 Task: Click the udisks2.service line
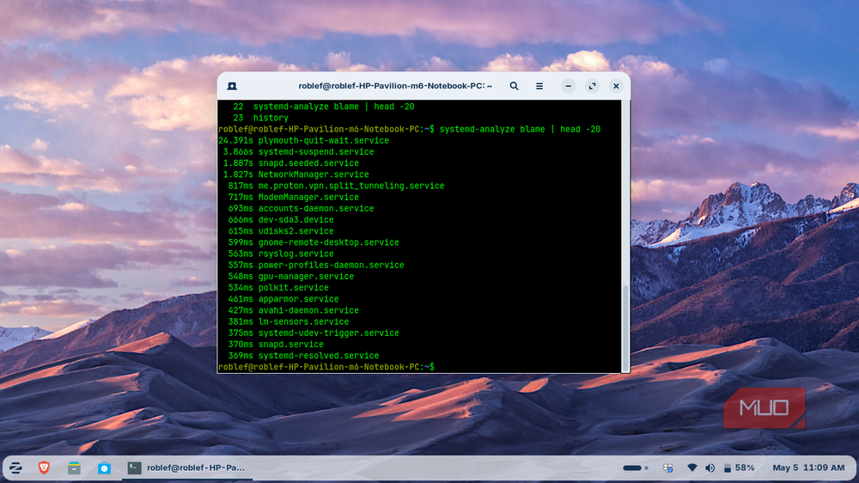[x=281, y=231]
